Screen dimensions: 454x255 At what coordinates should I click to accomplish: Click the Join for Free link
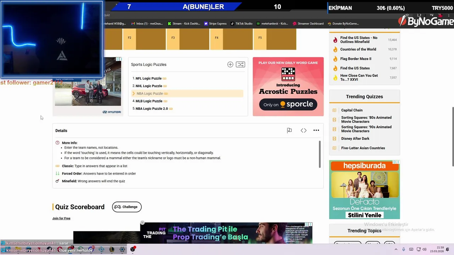click(x=61, y=218)
